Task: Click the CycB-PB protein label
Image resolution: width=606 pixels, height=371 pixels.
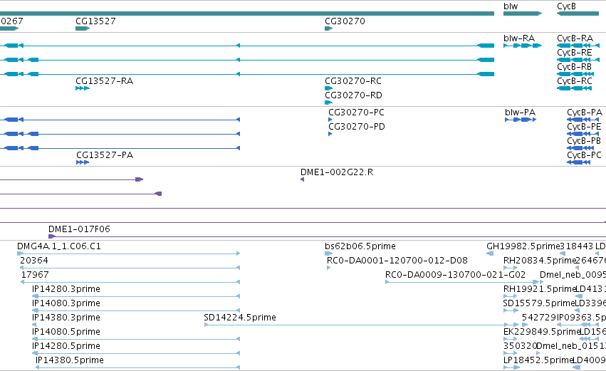Action: pyautogui.click(x=584, y=141)
